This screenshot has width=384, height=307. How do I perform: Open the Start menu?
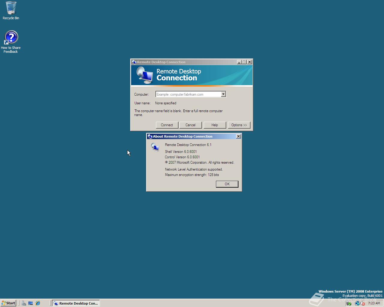click(x=8, y=303)
